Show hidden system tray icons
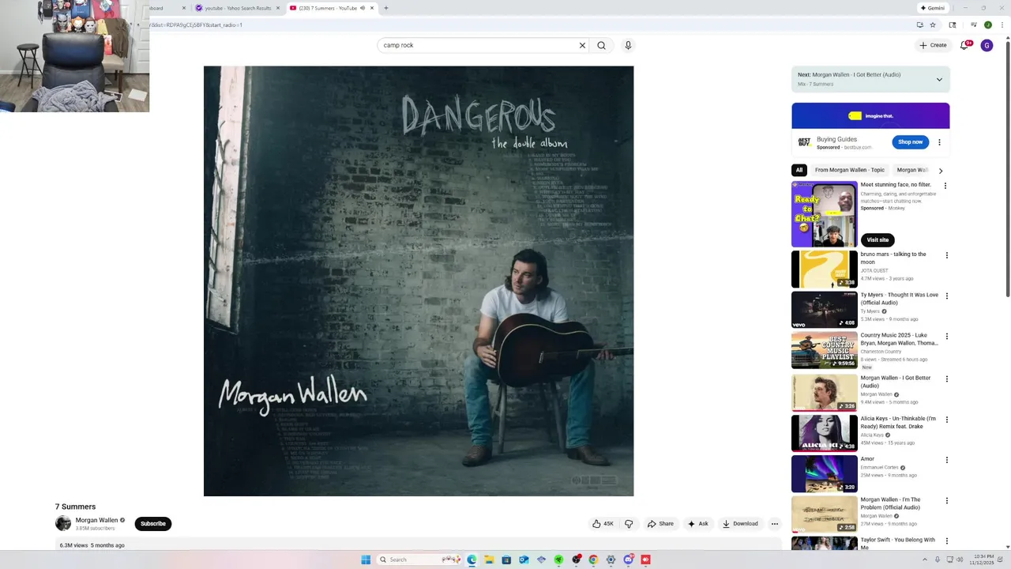The height and width of the screenshot is (569, 1011). click(x=926, y=560)
